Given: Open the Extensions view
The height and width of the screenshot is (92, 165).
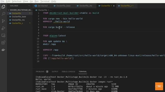Looking at the screenshot, I should tap(3, 43).
